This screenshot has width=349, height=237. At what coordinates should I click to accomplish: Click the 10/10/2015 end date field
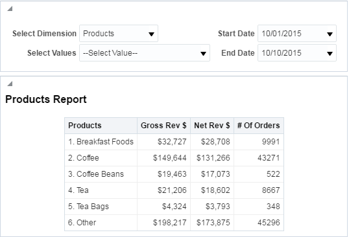pyautogui.click(x=297, y=53)
